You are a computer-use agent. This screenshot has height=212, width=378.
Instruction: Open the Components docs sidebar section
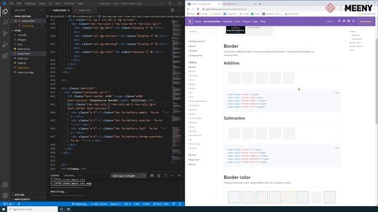point(195,55)
